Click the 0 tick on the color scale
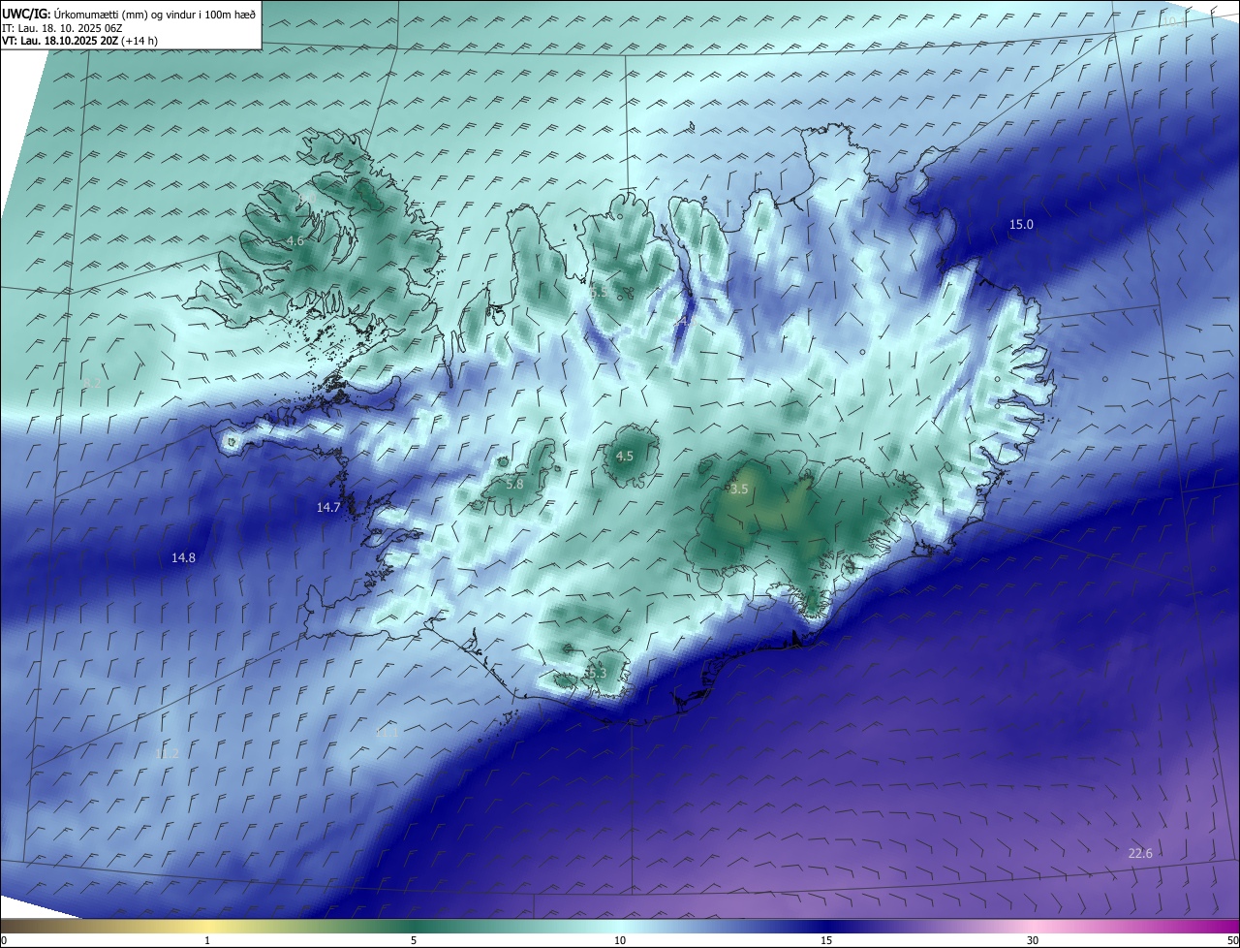This screenshot has height=948, width=1240. (4, 940)
